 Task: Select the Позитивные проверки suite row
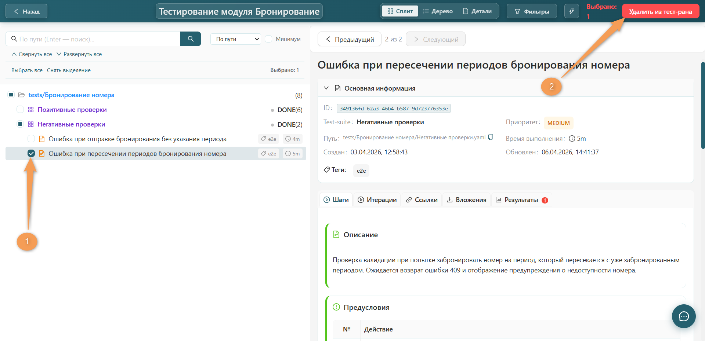(155, 110)
